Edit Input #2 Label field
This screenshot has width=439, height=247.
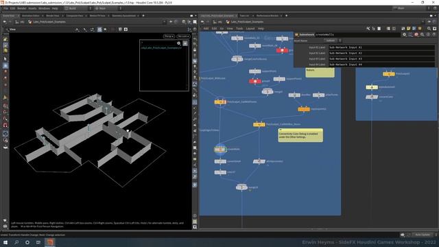point(381,53)
